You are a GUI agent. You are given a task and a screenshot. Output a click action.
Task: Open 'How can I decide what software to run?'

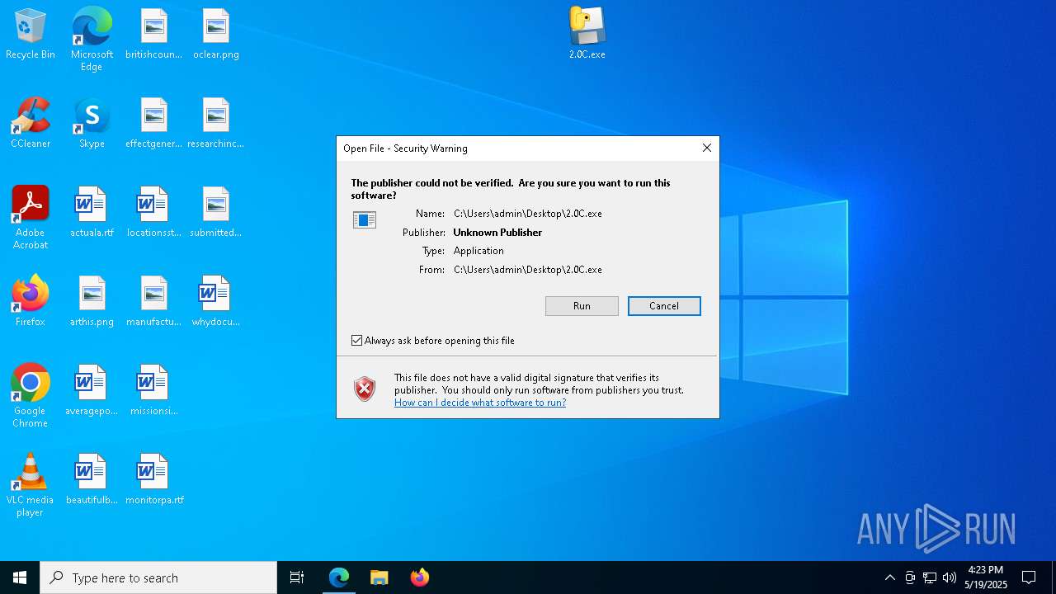click(x=480, y=403)
